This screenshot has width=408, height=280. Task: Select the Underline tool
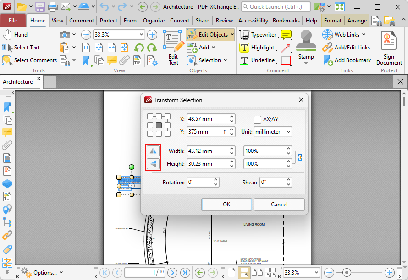(x=258, y=60)
